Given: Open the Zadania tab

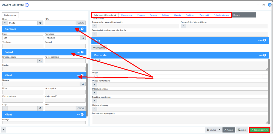Looking at the screenshot, I should tap(153, 15).
